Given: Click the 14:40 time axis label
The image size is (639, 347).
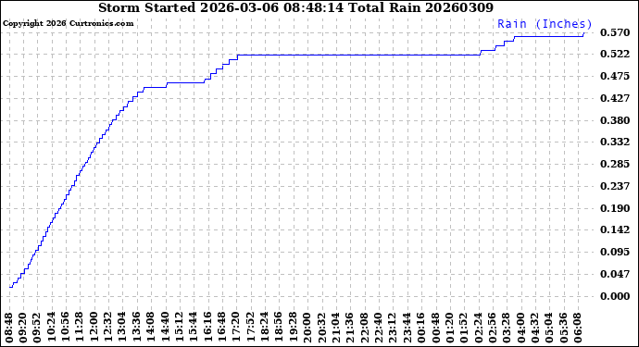Looking at the screenshot, I should [x=166, y=328].
